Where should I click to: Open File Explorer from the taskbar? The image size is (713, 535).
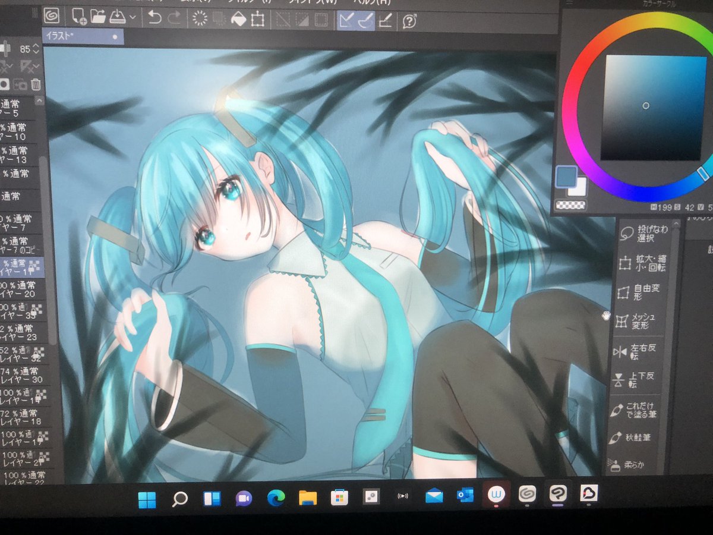307,498
